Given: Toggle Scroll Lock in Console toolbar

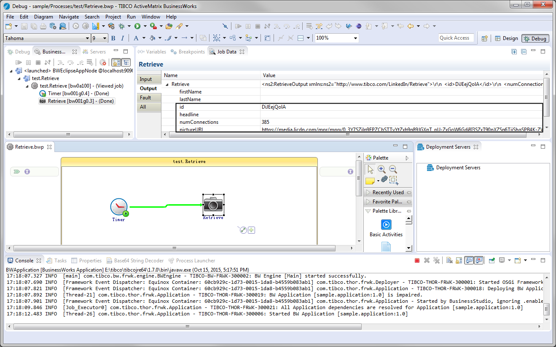Looking at the screenshot, I should (x=459, y=261).
